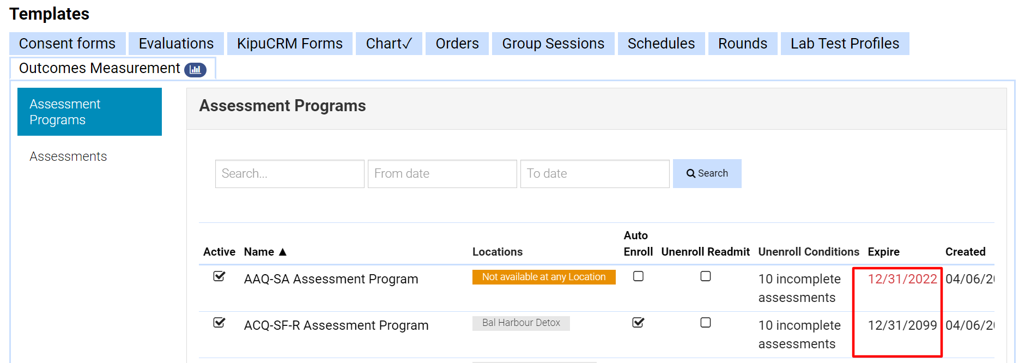Open AAQ-SA Assessment Program entry
Screen dimensions: 1025x363
pyautogui.click(x=331, y=279)
